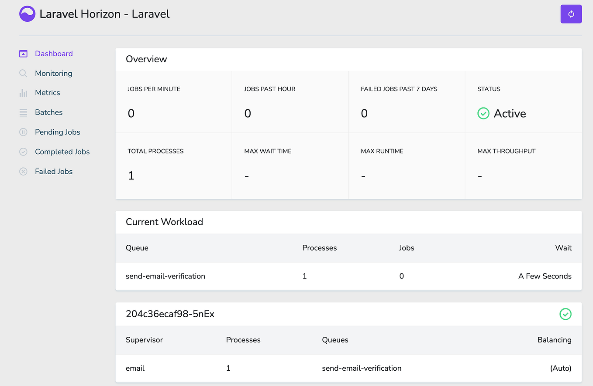Viewport: 593px width, 386px height.
Task: Click the Laravel Horizon title text
Action: [x=104, y=14]
